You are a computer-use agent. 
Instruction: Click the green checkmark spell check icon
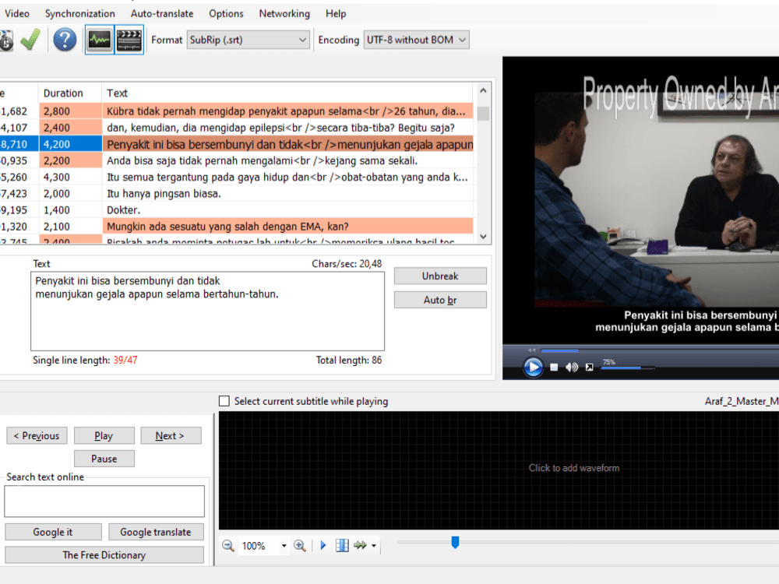[30, 40]
